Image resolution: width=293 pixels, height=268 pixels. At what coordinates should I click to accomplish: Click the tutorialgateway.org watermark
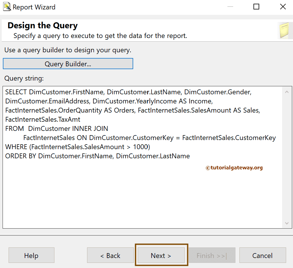coord(233,168)
